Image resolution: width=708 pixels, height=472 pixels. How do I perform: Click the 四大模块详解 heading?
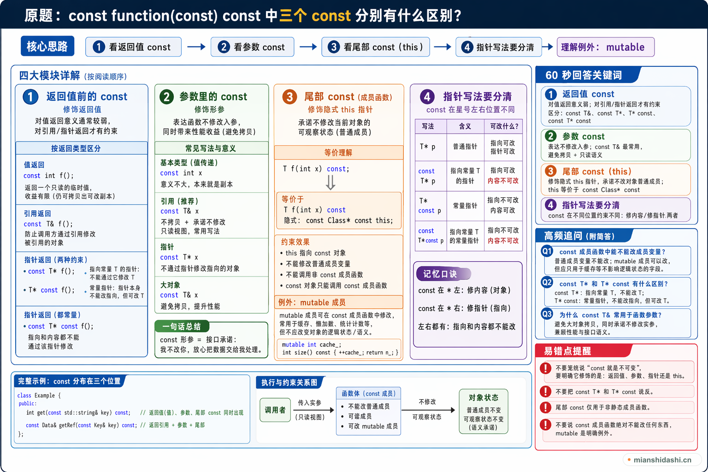point(49,76)
